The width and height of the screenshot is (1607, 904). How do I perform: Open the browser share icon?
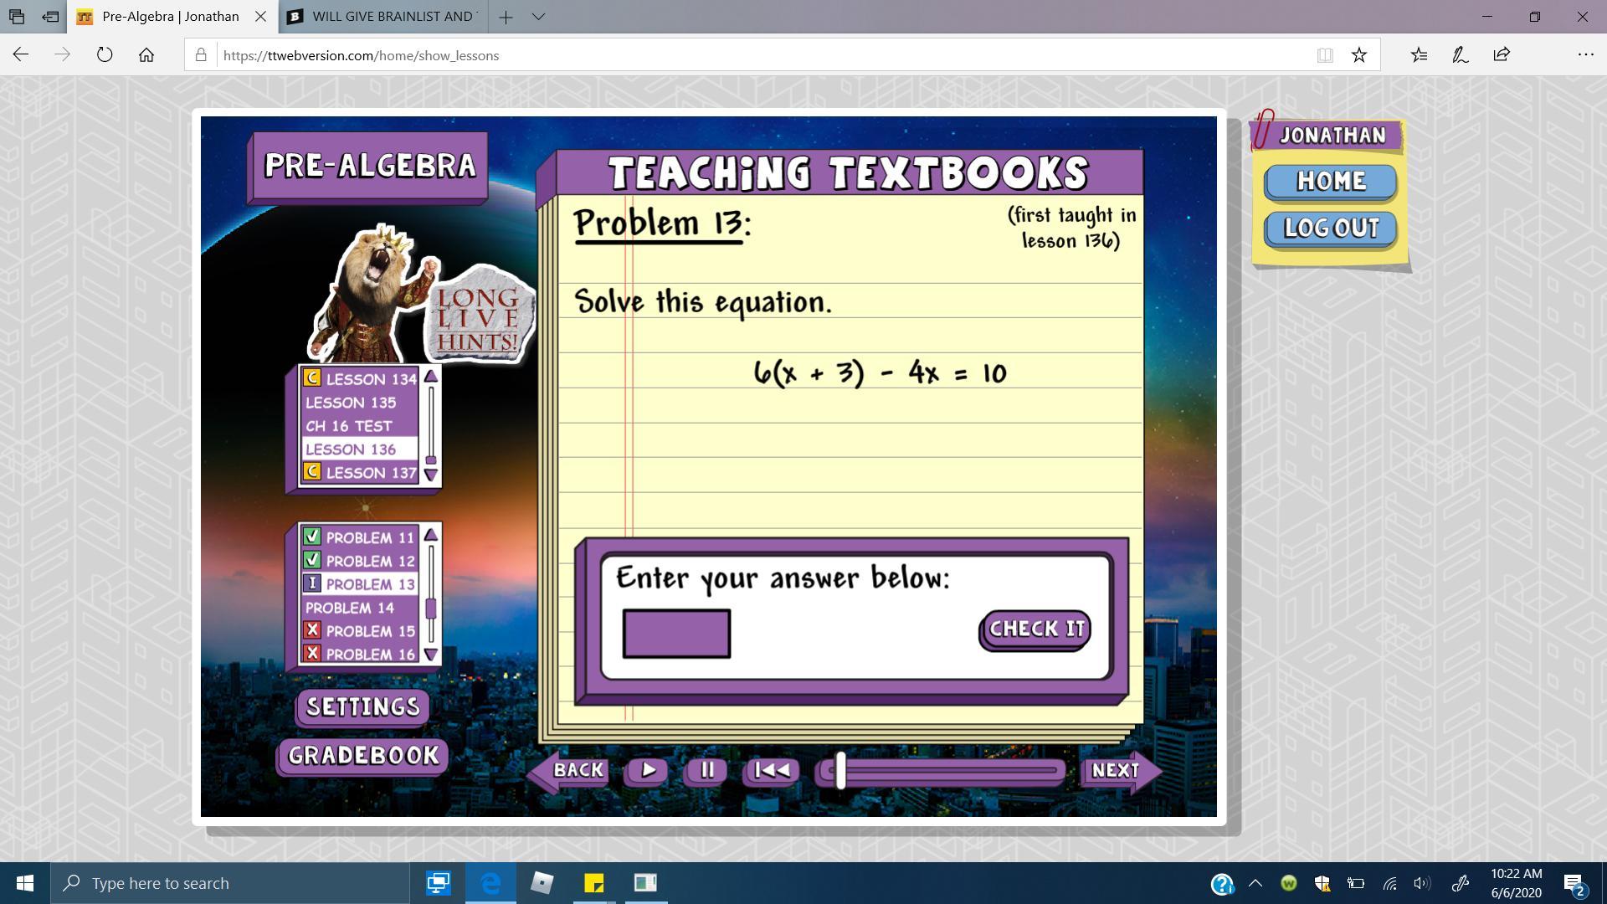pos(1501,55)
